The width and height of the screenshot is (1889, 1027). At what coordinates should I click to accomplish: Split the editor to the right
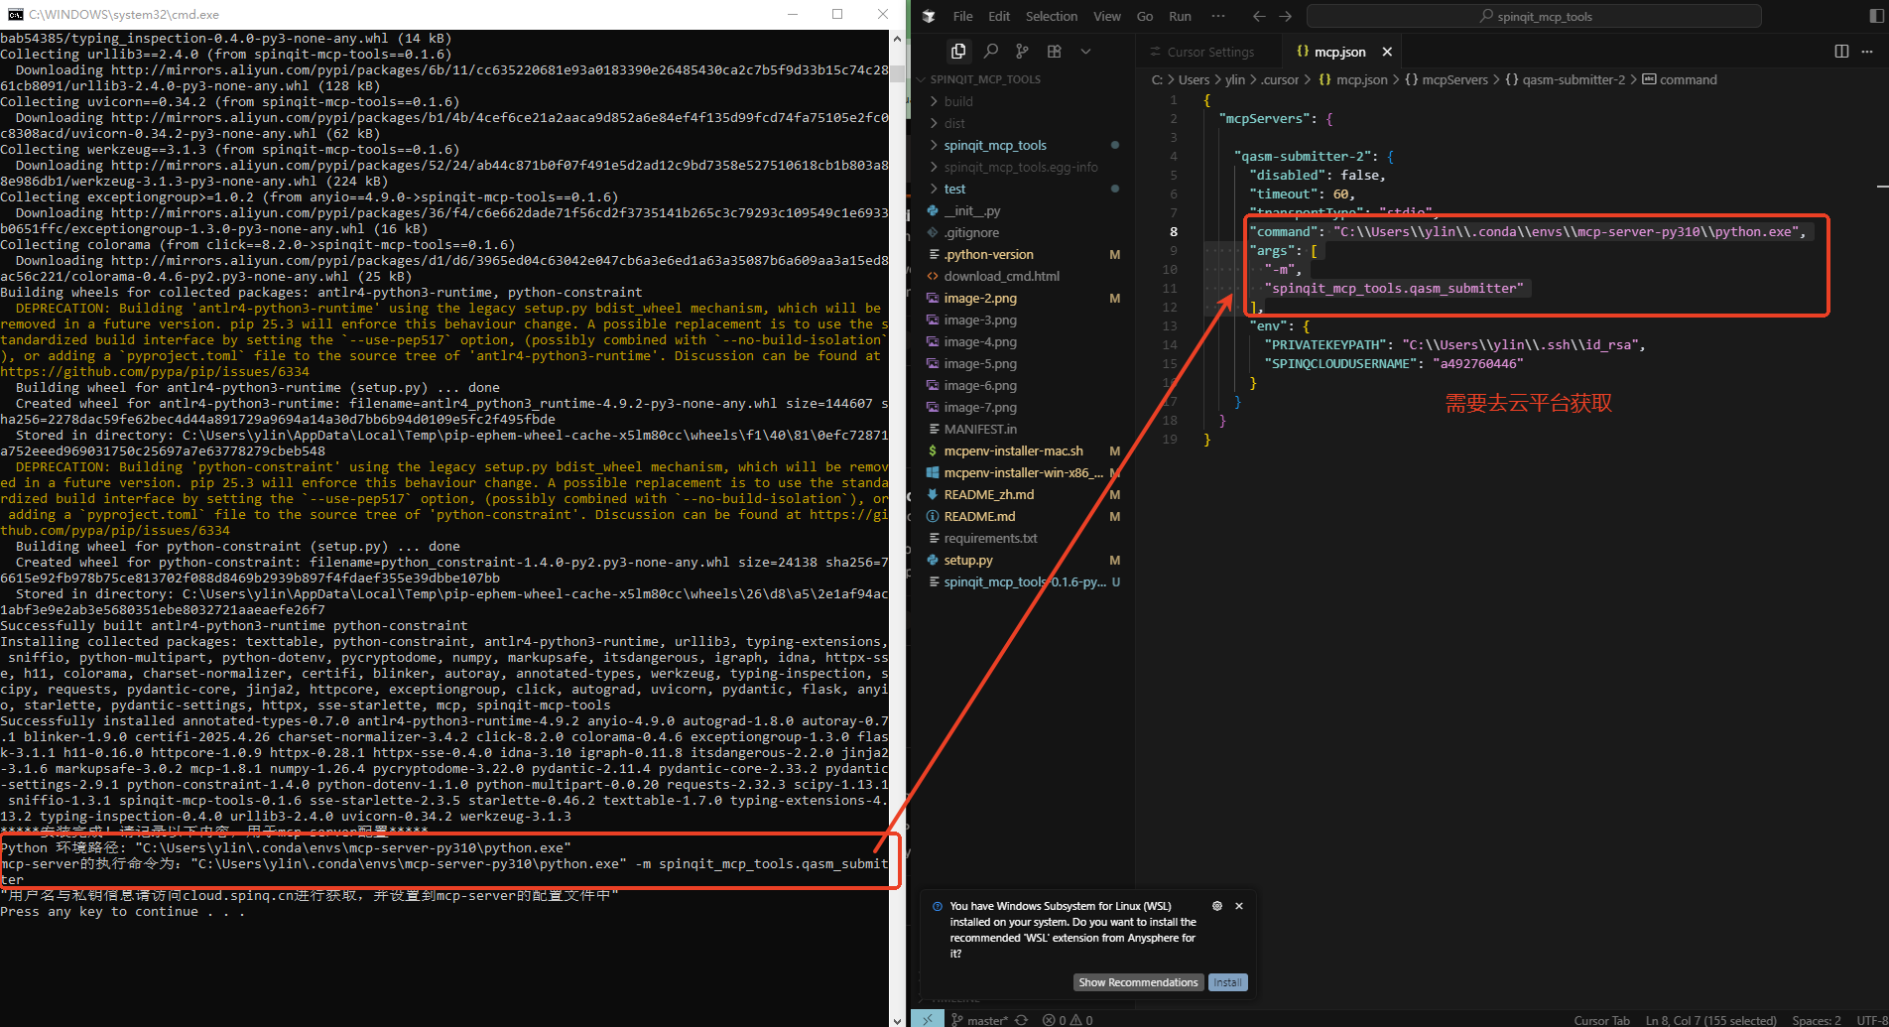[1841, 51]
